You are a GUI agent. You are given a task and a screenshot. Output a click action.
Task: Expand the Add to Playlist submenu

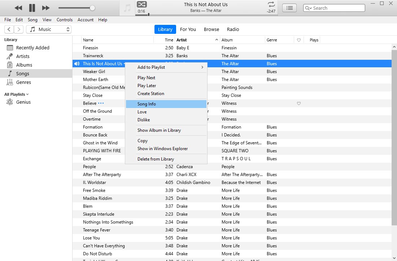[166, 67]
